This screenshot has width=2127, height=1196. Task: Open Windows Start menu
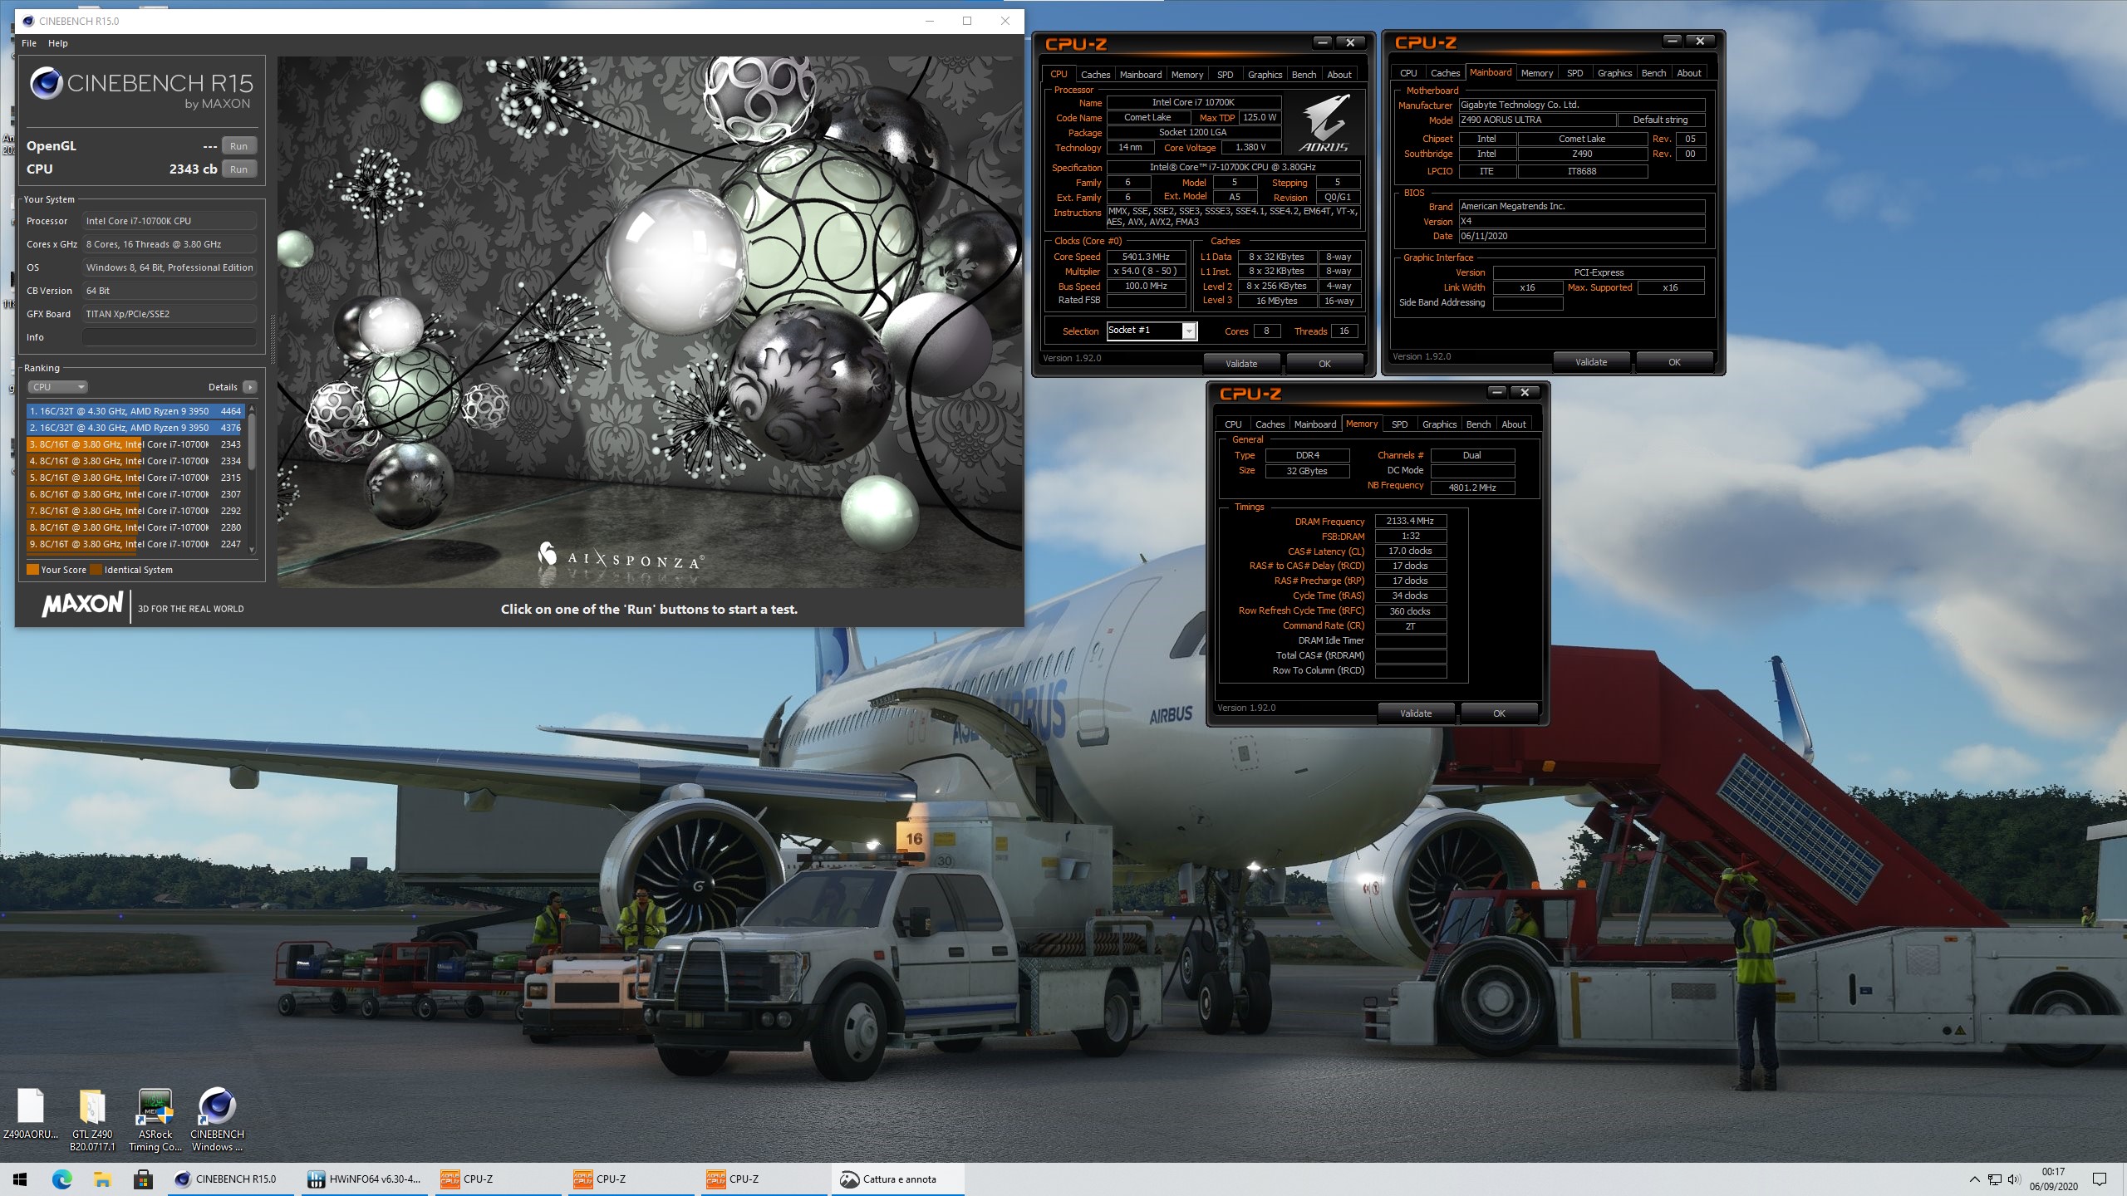pos(20,1179)
